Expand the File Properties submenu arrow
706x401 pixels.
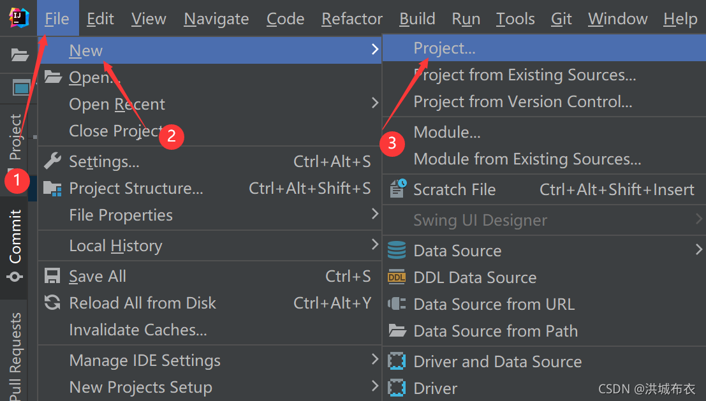coord(375,214)
